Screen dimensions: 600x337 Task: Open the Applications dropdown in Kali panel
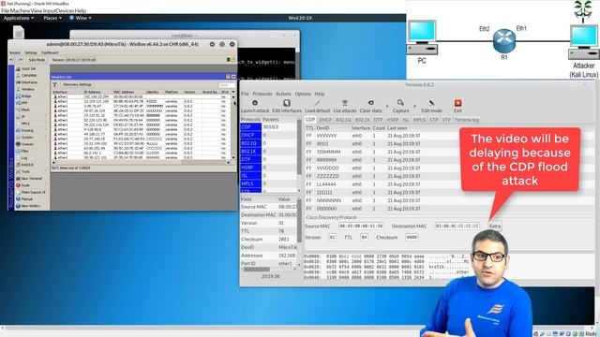(19, 18)
